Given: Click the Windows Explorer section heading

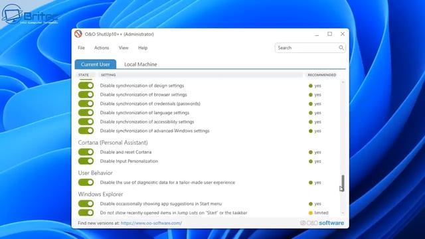Looking at the screenshot, I should (x=100, y=195).
